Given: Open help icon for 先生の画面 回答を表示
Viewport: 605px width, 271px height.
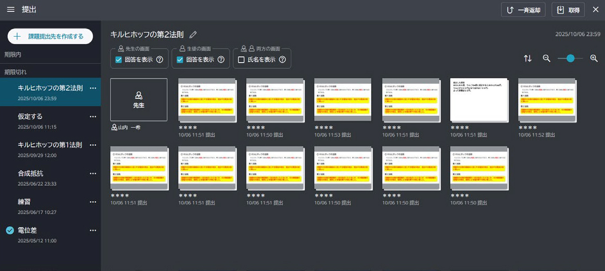Looking at the screenshot, I should point(160,60).
